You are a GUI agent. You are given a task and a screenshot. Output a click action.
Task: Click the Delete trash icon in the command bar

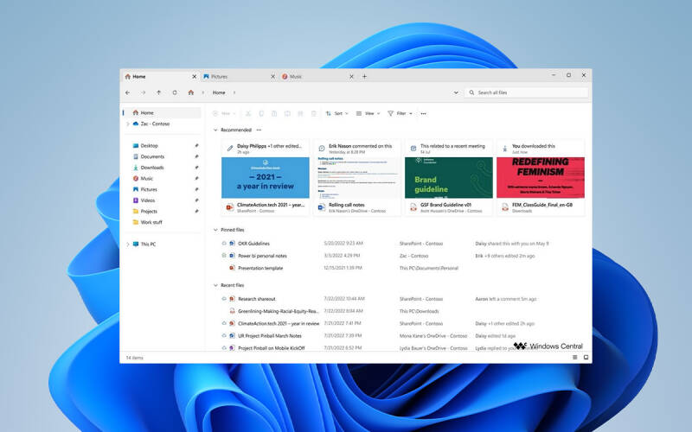click(314, 114)
